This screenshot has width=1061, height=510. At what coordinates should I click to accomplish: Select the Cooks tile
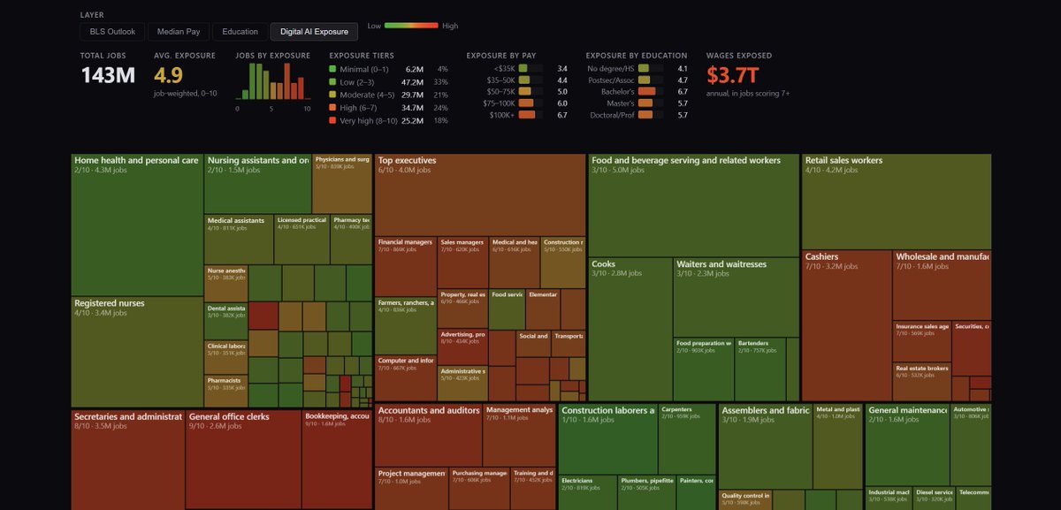[x=630, y=330]
